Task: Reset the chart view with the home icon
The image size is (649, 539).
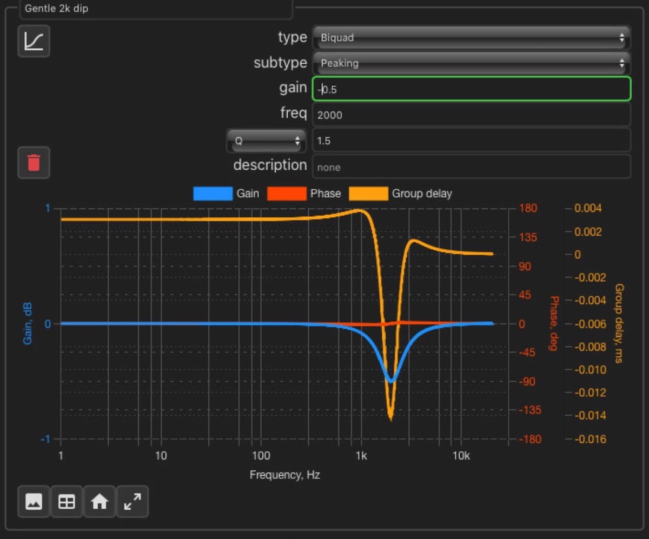Action: point(100,502)
